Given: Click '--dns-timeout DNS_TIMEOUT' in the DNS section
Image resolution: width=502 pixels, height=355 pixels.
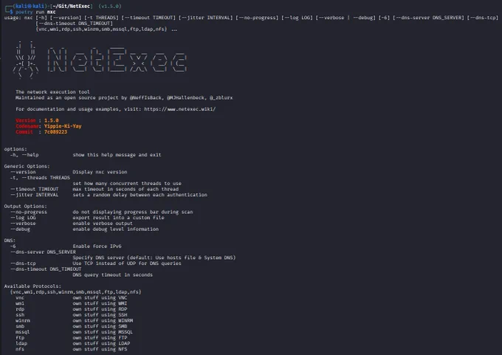Looking at the screenshot, I should [x=46, y=269].
